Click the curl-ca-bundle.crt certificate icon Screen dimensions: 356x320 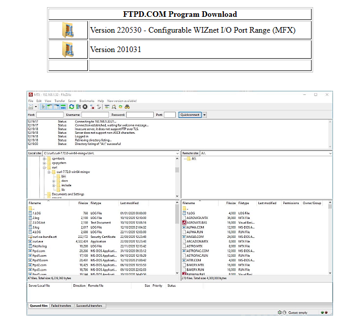30,237
